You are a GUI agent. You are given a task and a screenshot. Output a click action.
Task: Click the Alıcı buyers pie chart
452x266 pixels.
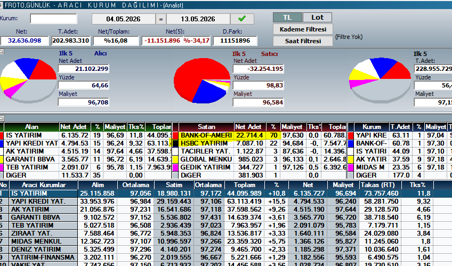28,79
